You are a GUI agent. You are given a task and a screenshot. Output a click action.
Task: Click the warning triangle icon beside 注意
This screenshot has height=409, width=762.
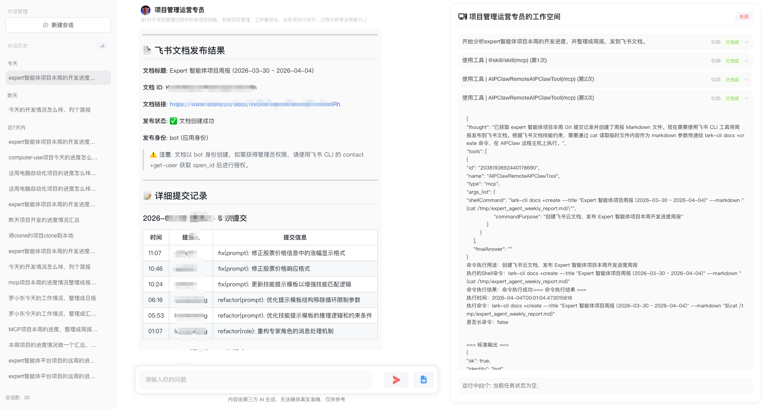(153, 155)
